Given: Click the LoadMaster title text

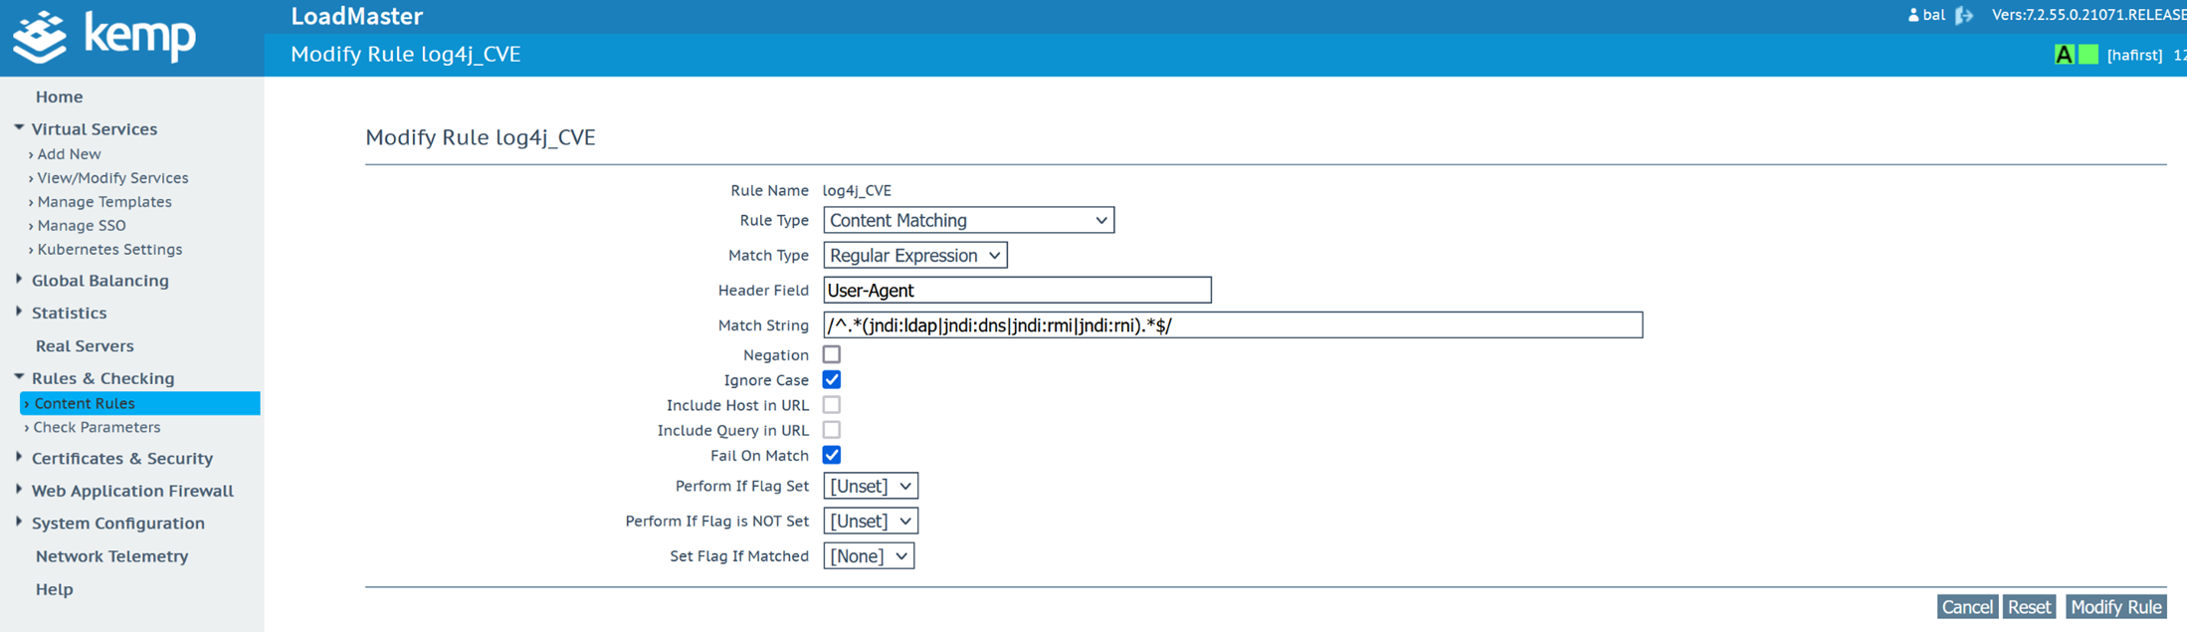Looking at the screenshot, I should (x=356, y=16).
